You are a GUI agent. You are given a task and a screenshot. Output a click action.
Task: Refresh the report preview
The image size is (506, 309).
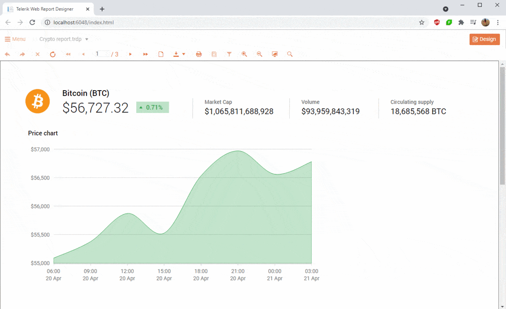(53, 54)
